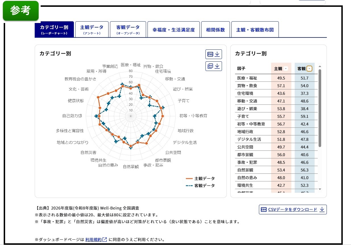This screenshot has width=351, height=245.
Task: Click the 多様性と寛容性 label on the radar chart
Action: (x=70, y=131)
